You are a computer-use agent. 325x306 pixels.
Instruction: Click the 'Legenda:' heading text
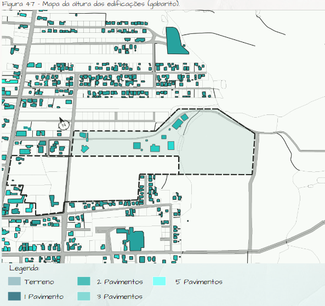coord(24,269)
